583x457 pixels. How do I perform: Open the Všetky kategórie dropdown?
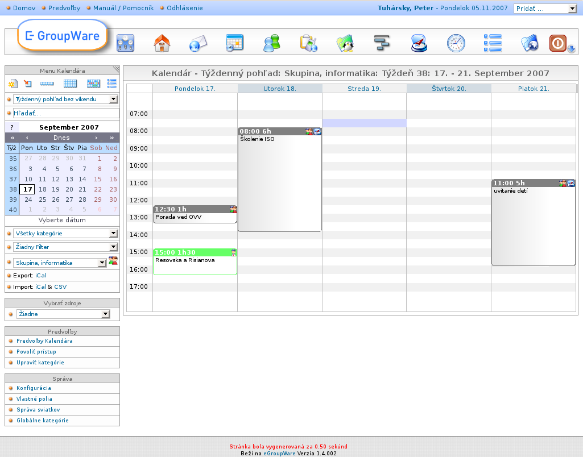click(x=66, y=233)
